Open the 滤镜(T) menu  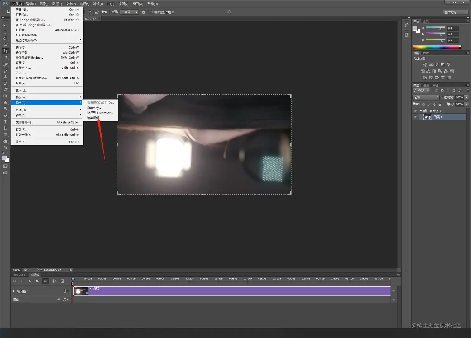point(98,4)
